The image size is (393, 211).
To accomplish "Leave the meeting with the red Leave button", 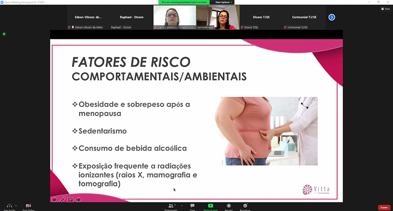I will (384, 207).
